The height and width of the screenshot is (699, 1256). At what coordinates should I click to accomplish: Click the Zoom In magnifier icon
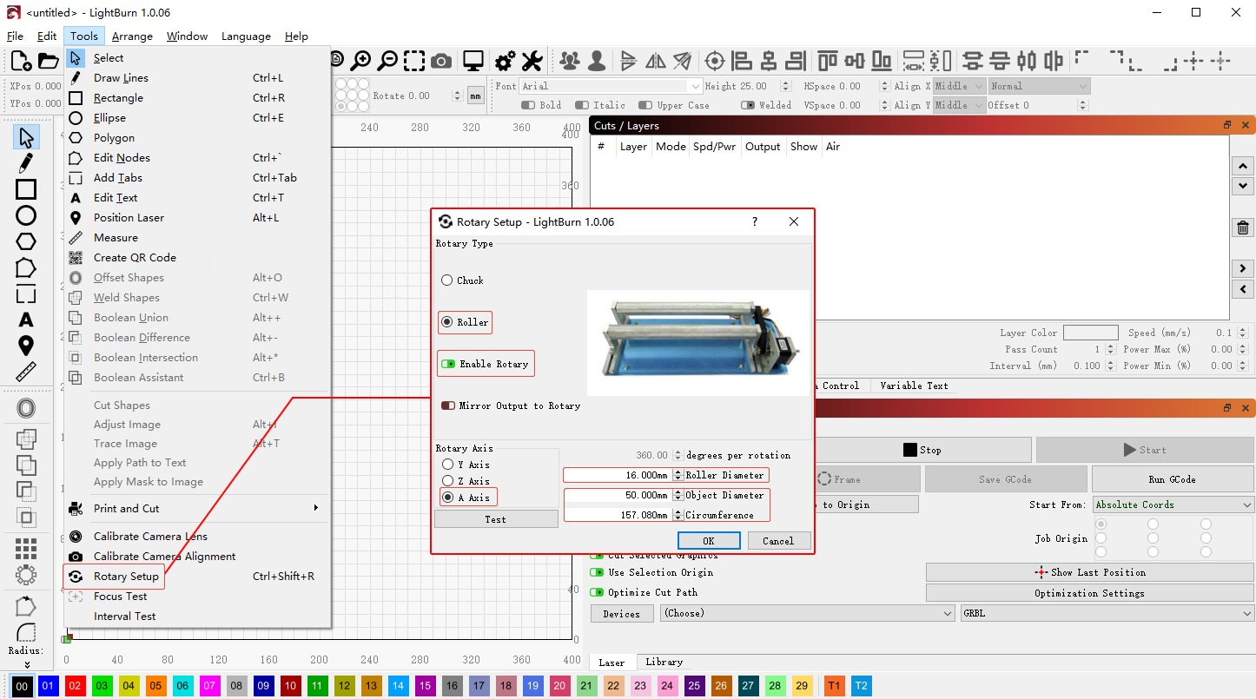[360, 60]
